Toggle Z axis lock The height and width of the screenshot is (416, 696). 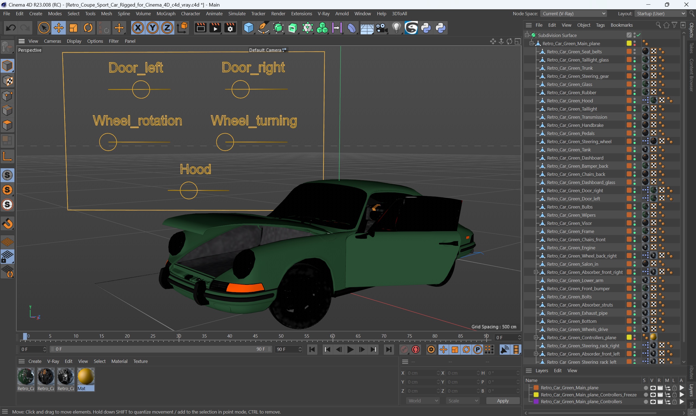[168, 28]
